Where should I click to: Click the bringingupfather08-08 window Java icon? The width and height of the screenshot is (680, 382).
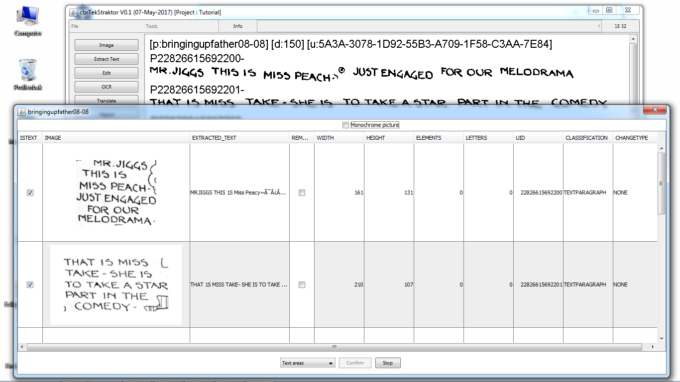pyautogui.click(x=21, y=112)
